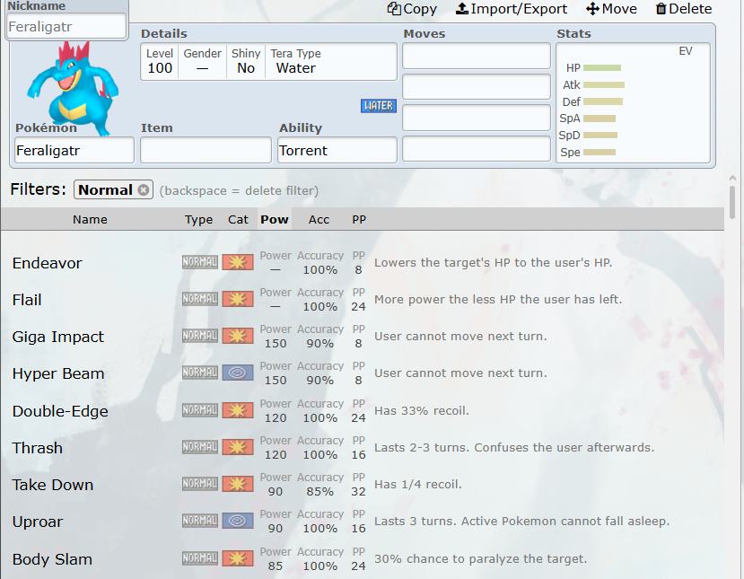This screenshot has height=579, width=744.
Task: Select the move Endeavor
Action: pyautogui.click(x=362, y=262)
